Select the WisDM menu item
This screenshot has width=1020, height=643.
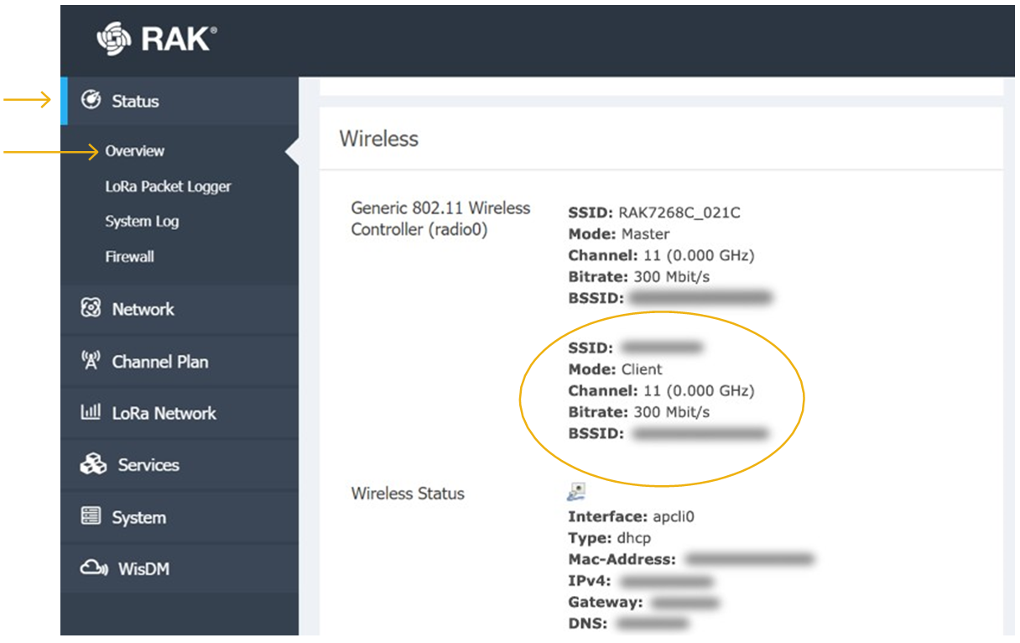(x=180, y=569)
